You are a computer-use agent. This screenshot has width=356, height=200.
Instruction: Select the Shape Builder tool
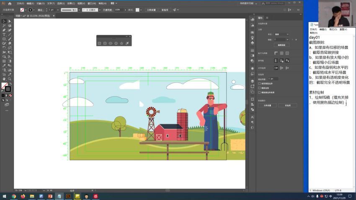4,56
